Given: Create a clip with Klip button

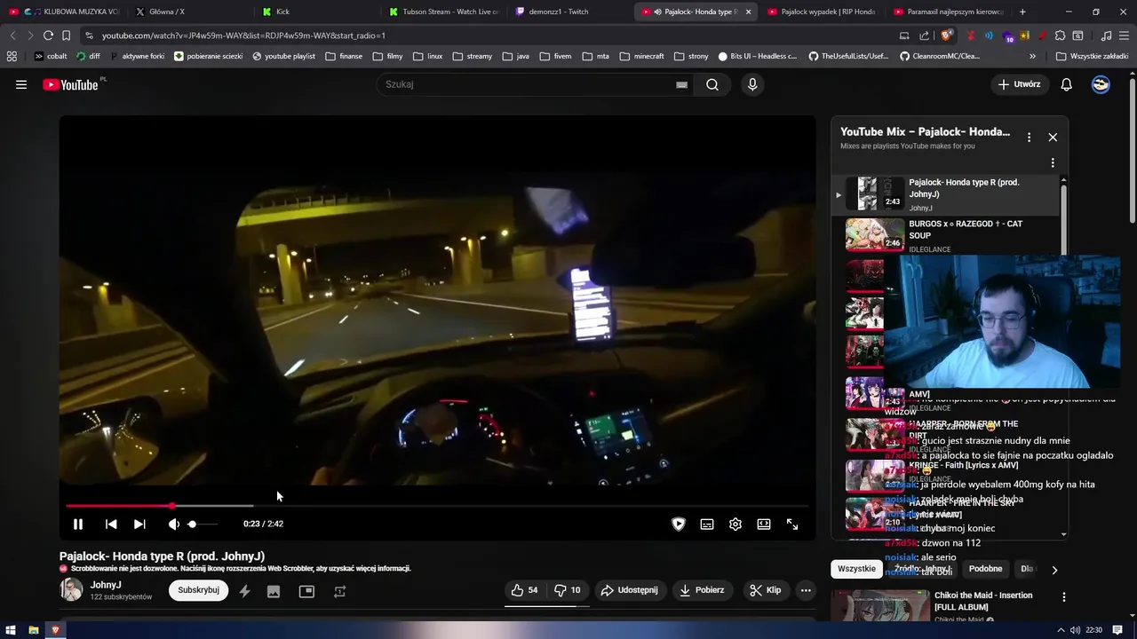Looking at the screenshot, I should 765,590.
